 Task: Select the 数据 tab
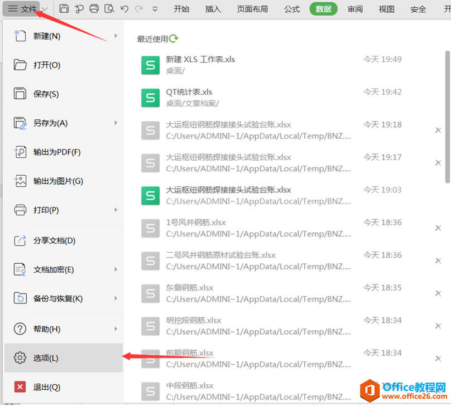coord(323,9)
